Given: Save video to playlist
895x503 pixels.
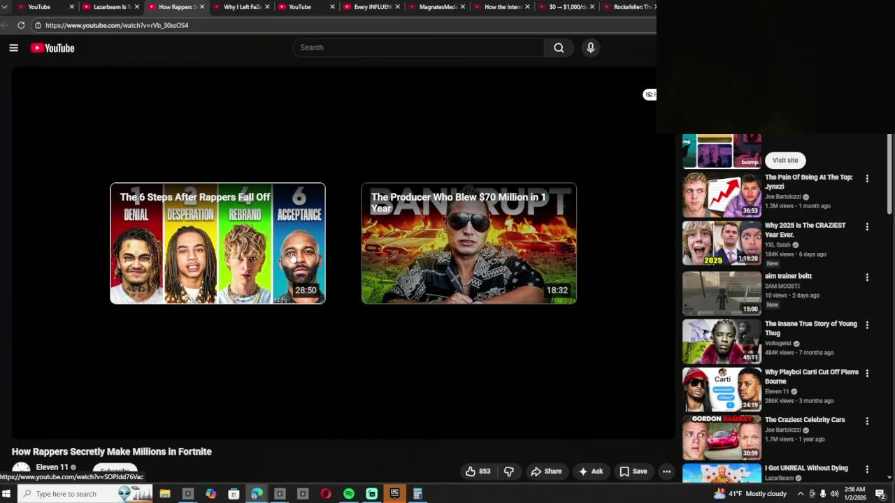Looking at the screenshot, I should pyautogui.click(x=633, y=472).
